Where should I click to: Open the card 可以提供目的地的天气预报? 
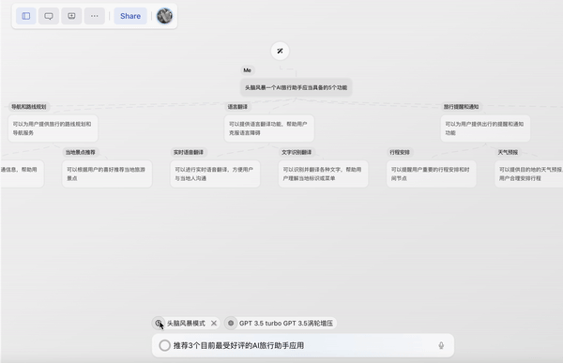pyautogui.click(x=529, y=174)
